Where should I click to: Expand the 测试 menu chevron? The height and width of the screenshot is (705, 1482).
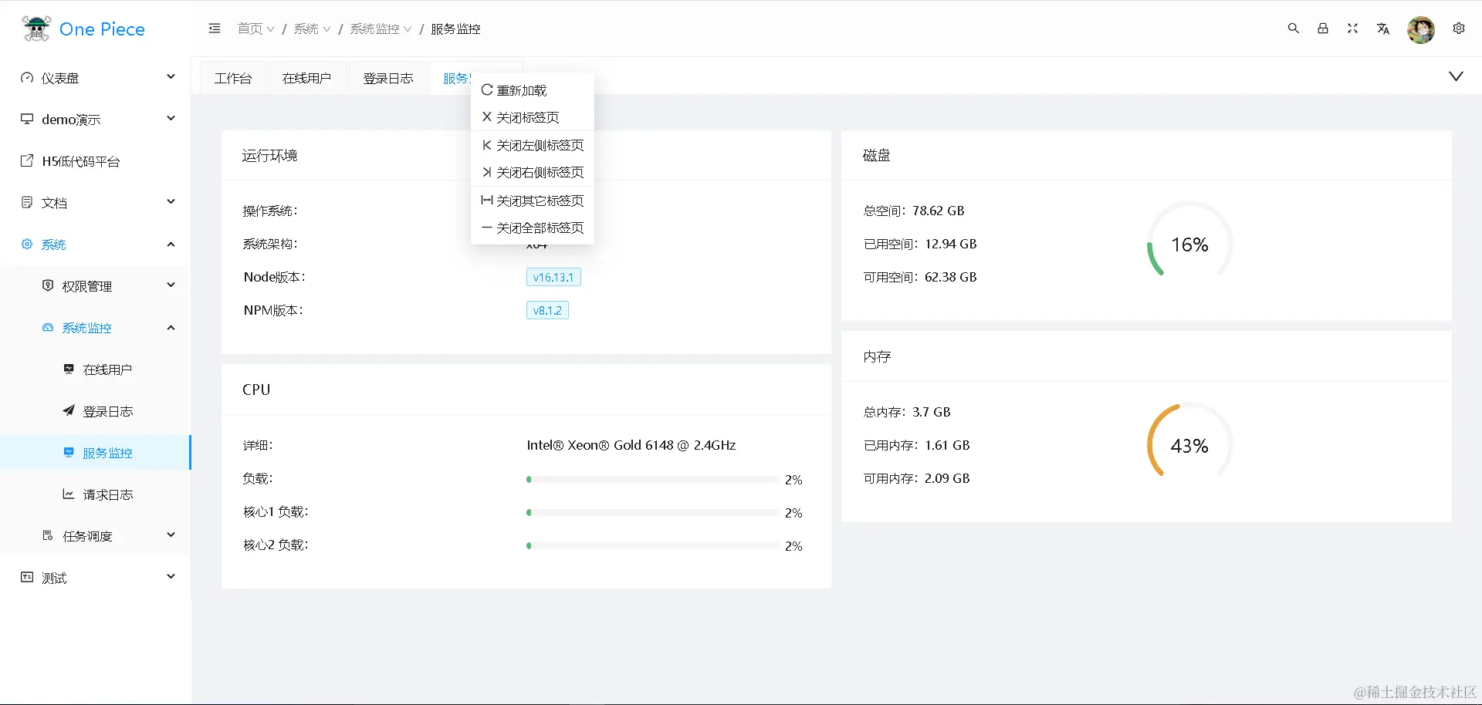pyautogui.click(x=171, y=576)
